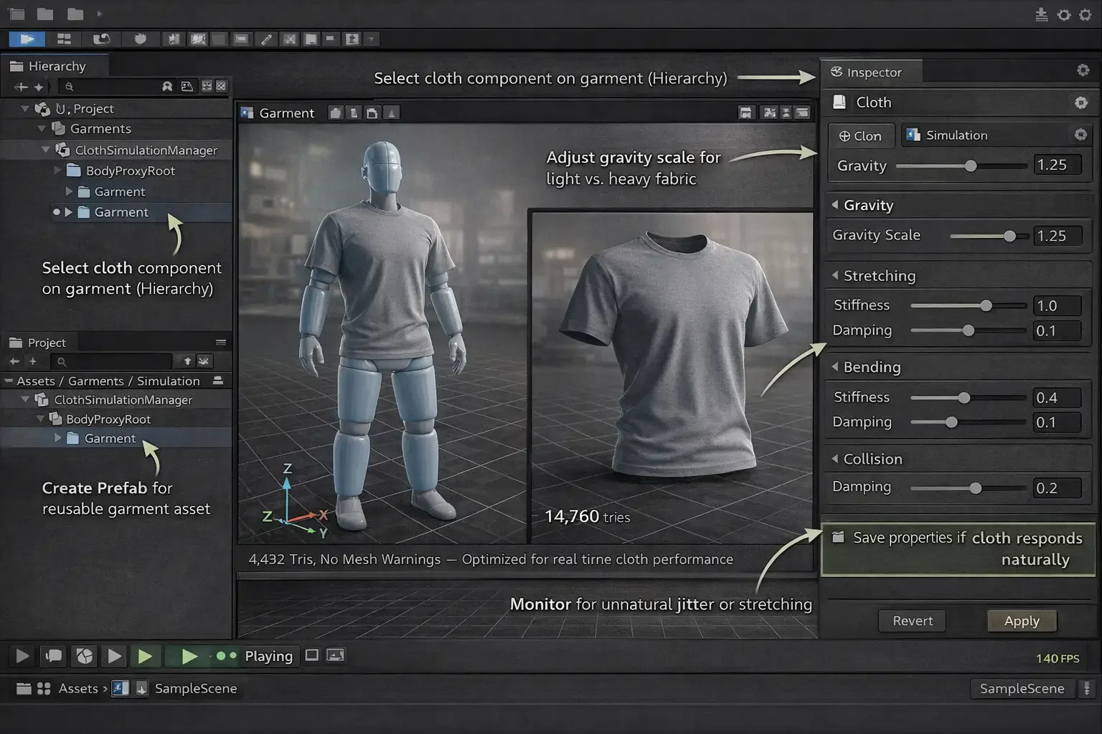Viewport: 1102px width, 734px height.
Task: Click the SampleScene field bottom right
Action: pyautogui.click(x=1022, y=688)
